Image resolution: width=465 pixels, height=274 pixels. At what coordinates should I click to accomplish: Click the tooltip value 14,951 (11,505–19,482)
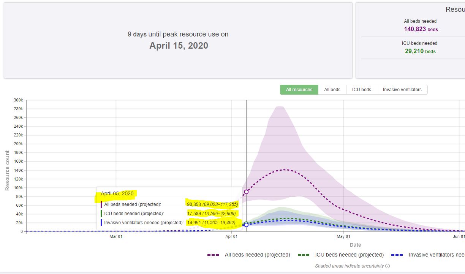coord(211,223)
